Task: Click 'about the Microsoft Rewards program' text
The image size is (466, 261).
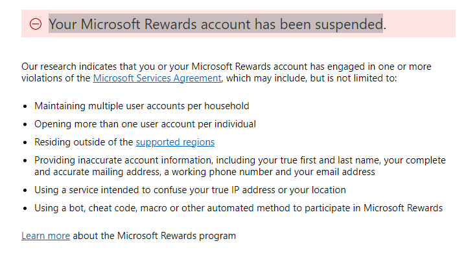Action: click(x=154, y=236)
